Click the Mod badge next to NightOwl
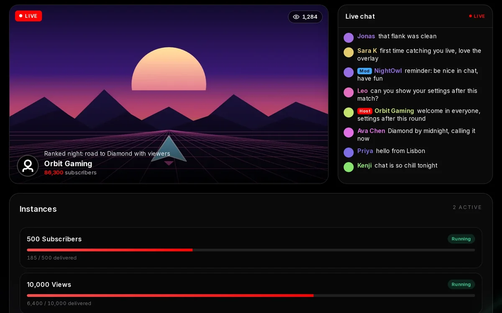This screenshot has height=313, width=502. pyautogui.click(x=364, y=71)
